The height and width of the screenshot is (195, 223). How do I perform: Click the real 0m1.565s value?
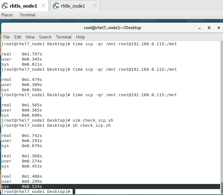(32, 105)
